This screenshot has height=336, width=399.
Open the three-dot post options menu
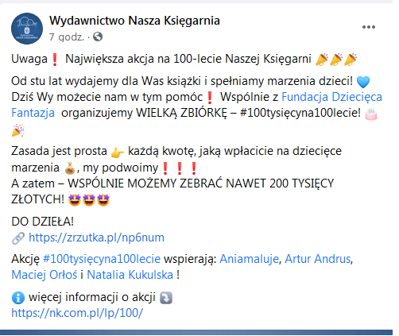[369, 27]
